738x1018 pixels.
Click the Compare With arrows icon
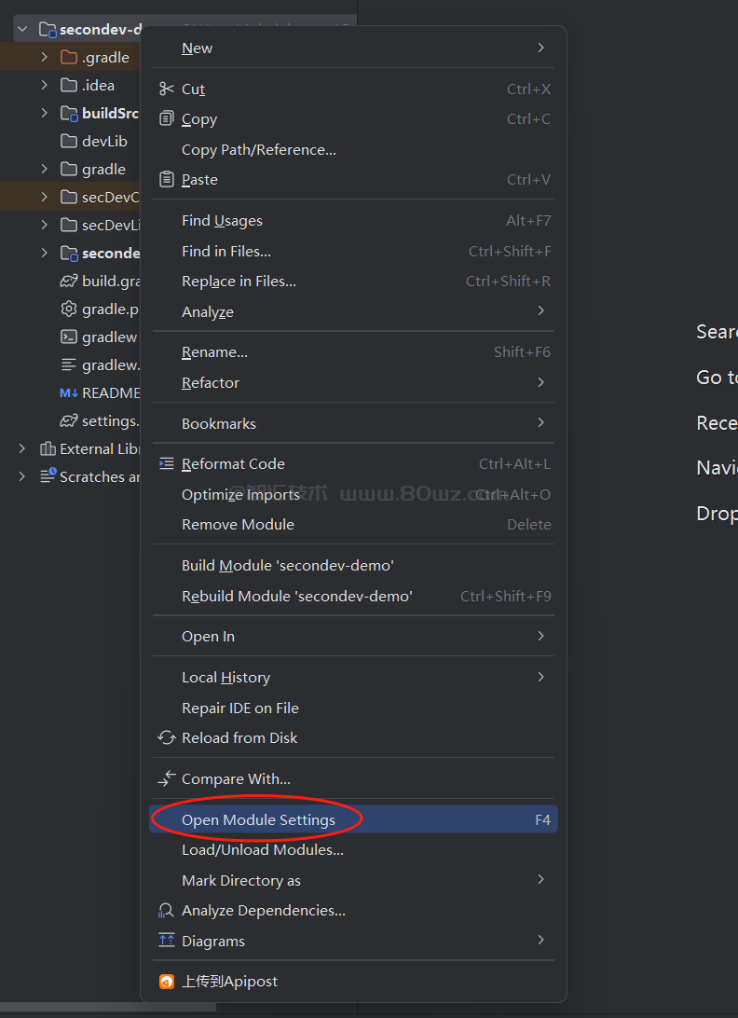point(167,778)
